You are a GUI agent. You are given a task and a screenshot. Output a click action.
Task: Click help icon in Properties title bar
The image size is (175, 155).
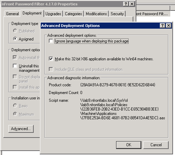click(x=126, y=4)
